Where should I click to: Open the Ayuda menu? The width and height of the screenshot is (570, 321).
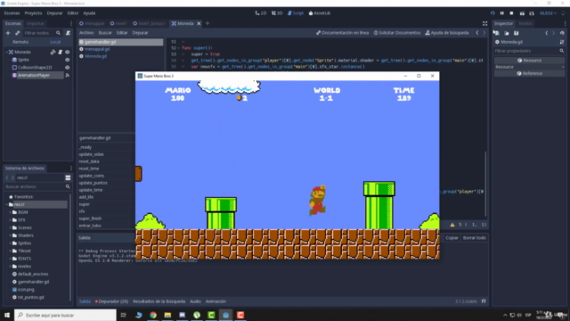pos(89,13)
